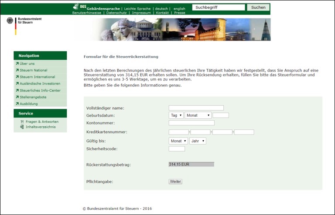The image size is (335, 215).
Task: Click the Weiter button
Action: (x=175, y=181)
